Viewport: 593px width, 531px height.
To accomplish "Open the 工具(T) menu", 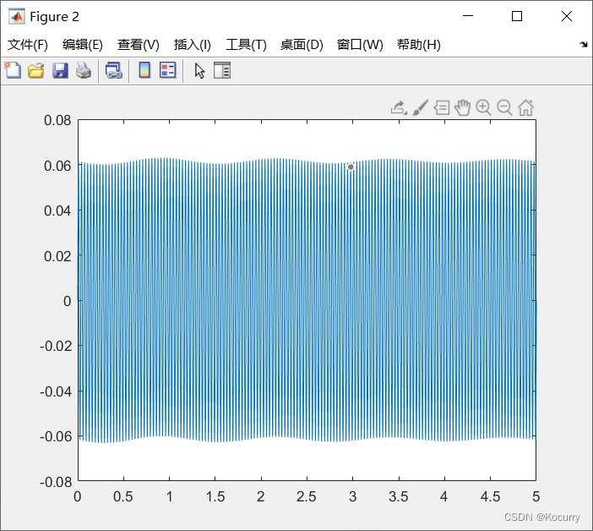I will pyautogui.click(x=246, y=45).
